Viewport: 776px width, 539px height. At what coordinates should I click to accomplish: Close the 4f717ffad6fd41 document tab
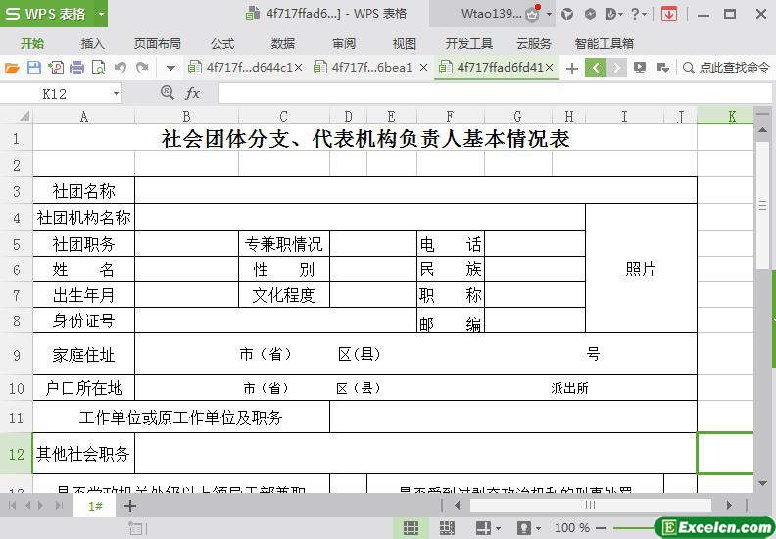click(550, 68)
